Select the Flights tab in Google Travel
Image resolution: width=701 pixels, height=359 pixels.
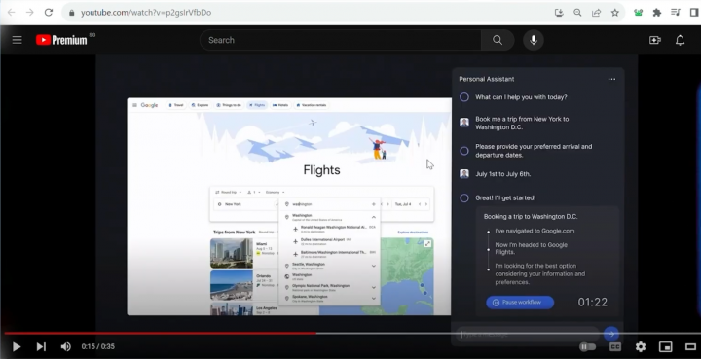pos(257,105)
